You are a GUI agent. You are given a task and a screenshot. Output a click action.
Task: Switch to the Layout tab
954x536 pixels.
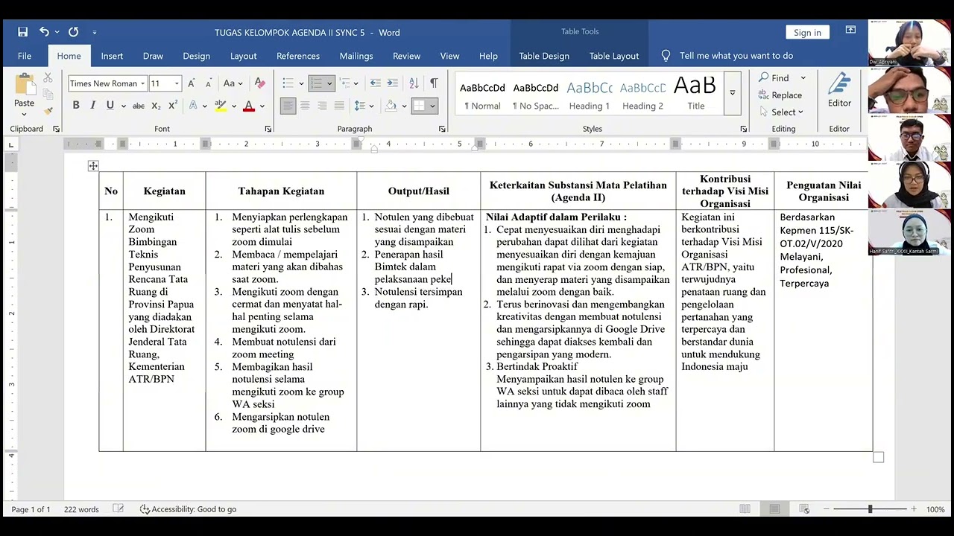click(x=243, y=56)
